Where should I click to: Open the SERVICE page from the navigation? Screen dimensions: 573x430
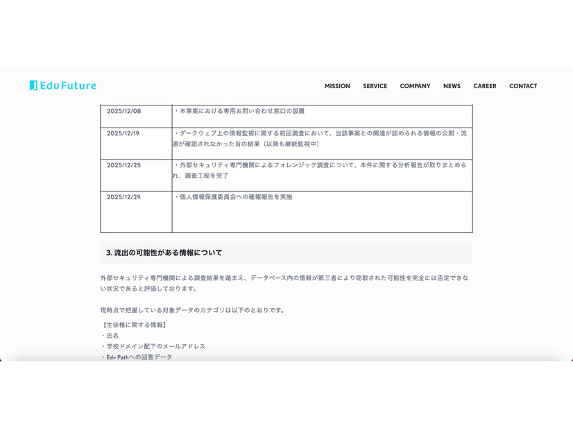click(x=375, y=86)
